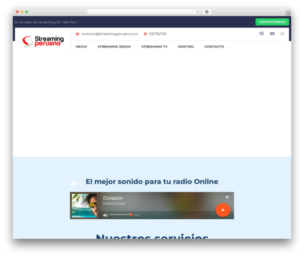The height and width of the screenshot is (257, 304).
Task: Open the Facebook social icon
Action: click(x=261, y=33)
